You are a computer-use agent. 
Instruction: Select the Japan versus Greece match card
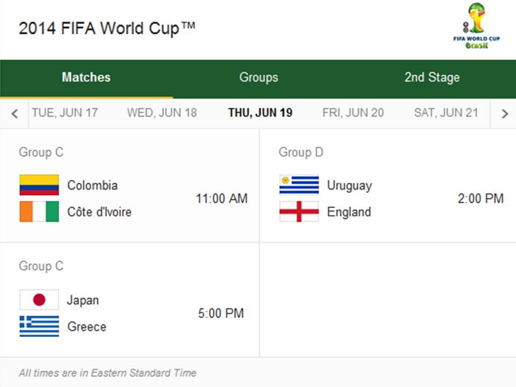[x=129, y=300]
